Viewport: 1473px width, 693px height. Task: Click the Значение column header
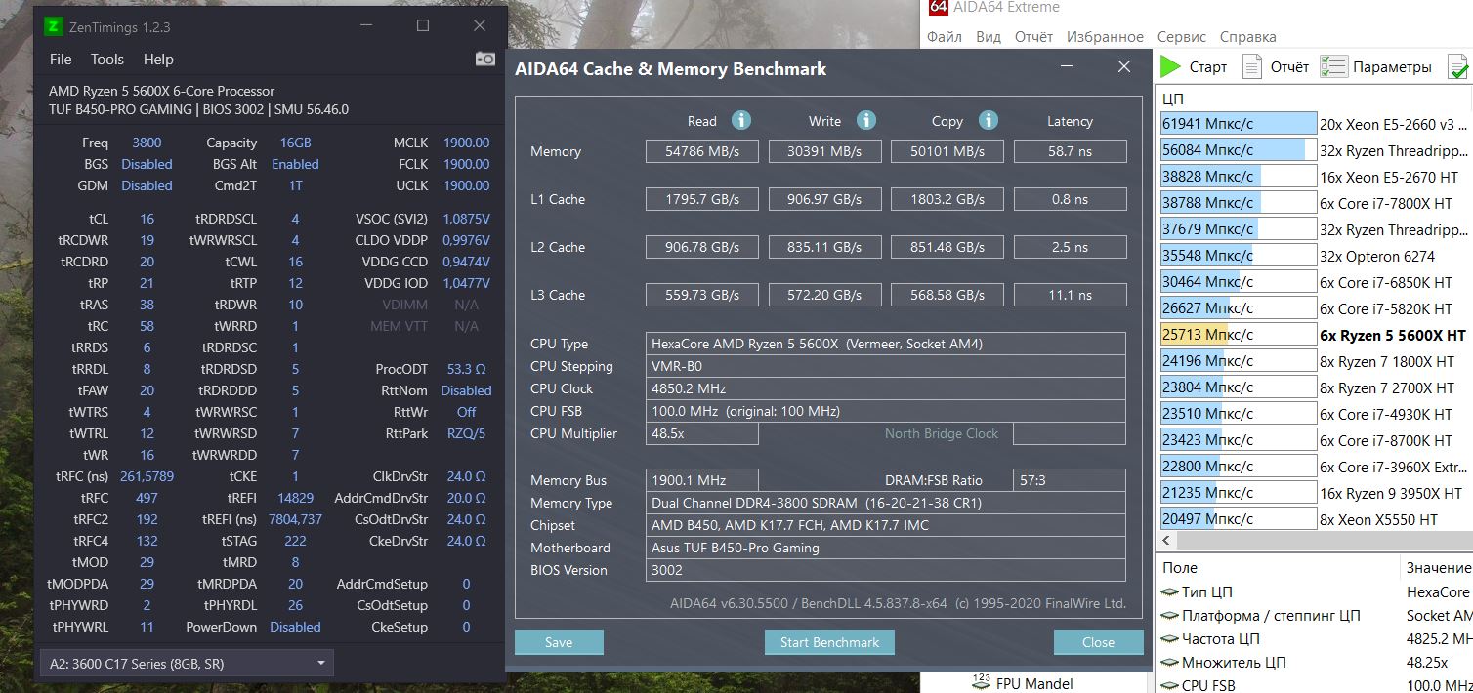pyautogui.click(x=1437, y=567)
